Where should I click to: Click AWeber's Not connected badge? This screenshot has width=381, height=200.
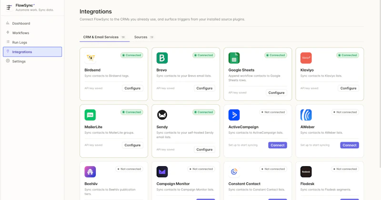[345, 112]
